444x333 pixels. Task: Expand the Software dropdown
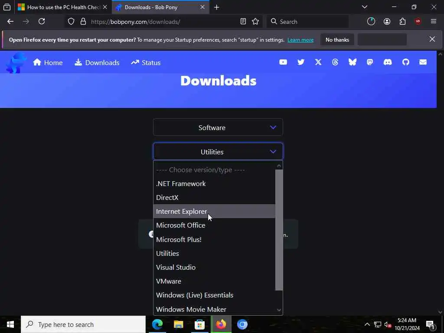click(x=218, y=127)
